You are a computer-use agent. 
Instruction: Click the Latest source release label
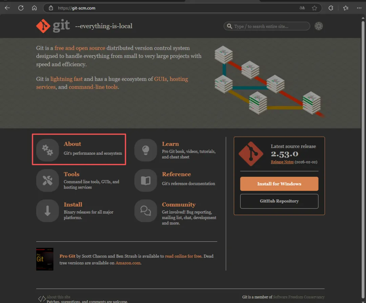pos(293,146)
